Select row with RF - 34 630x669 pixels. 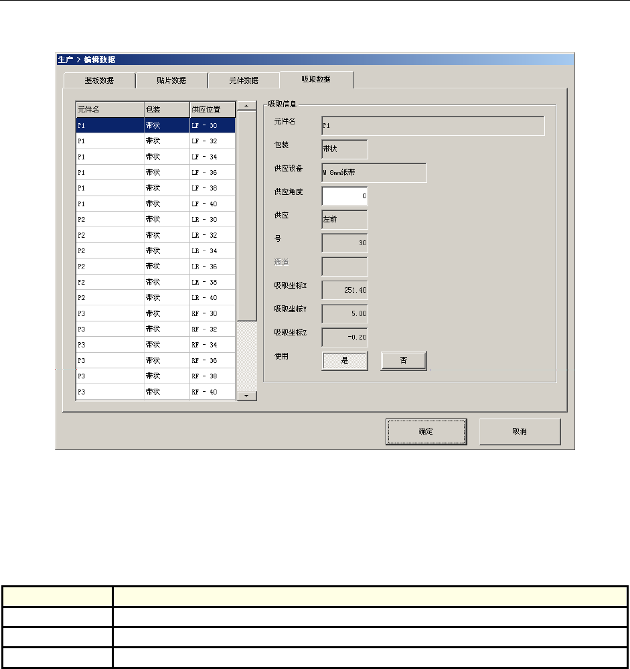point(156,345)
